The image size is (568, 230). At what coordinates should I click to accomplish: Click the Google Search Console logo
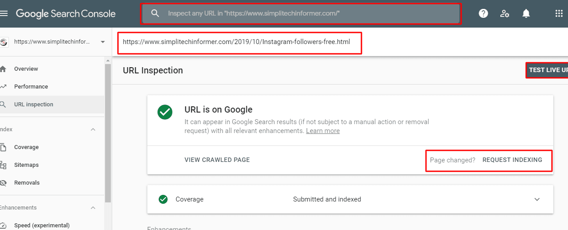[66, 14]
